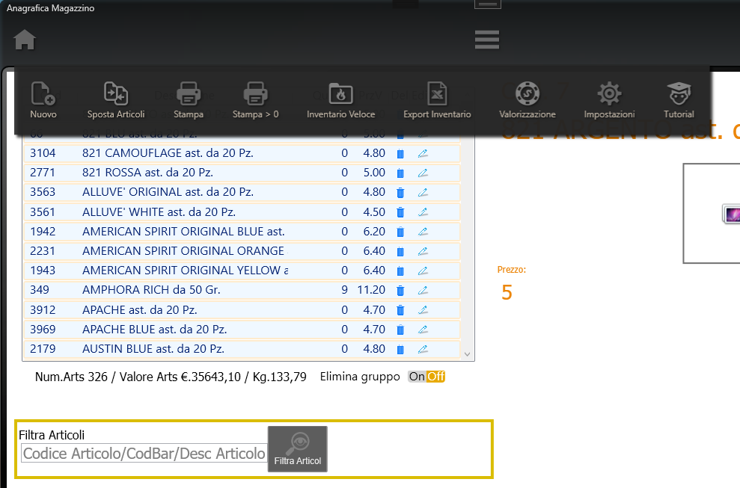This screenshot has height=488, width=740.
Task: Open the hamburger menu icon
Action: pyautogui.click(x=487, y=40)
